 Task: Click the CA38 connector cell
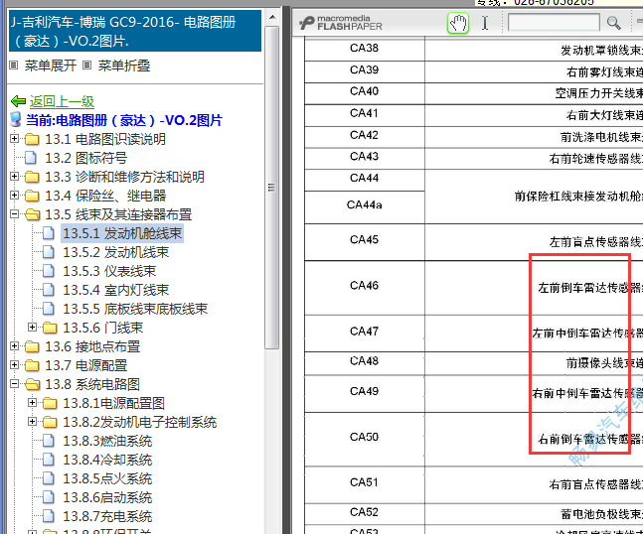point(364,49)
